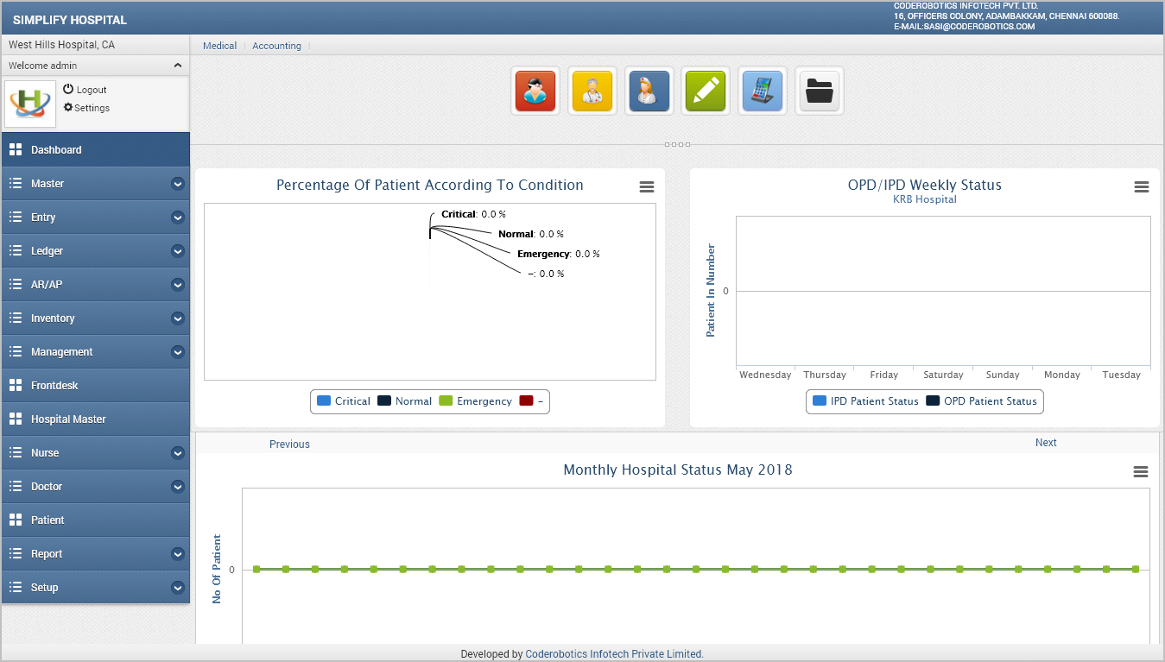Viewport: 1165px width, 662px height.
Task: Click the grid icon beside Dashboard
Action: (16, 149)
